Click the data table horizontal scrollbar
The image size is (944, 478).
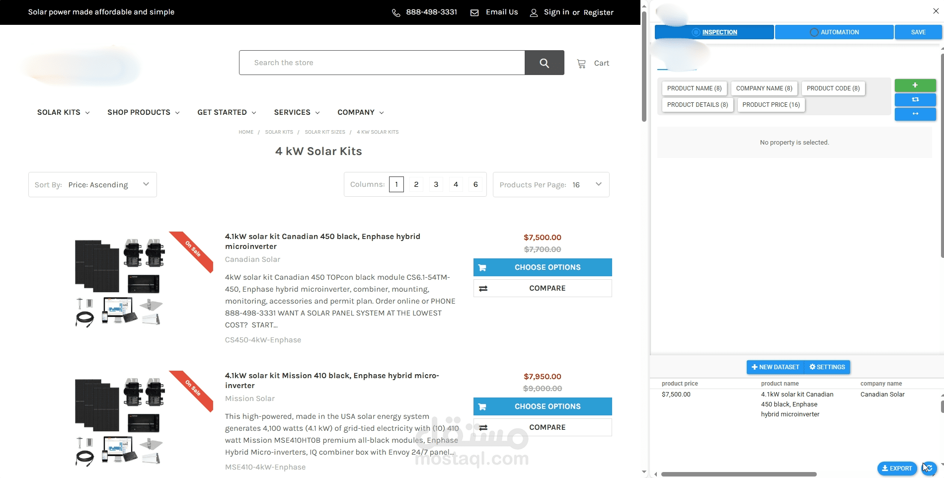pos(739,474)
